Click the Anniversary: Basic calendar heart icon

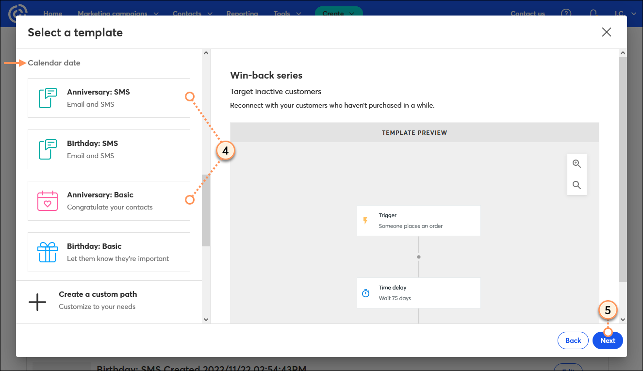(x=48, y=201)
